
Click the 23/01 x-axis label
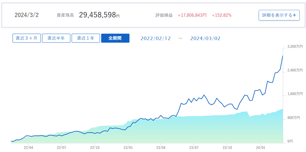click(128, 147)
